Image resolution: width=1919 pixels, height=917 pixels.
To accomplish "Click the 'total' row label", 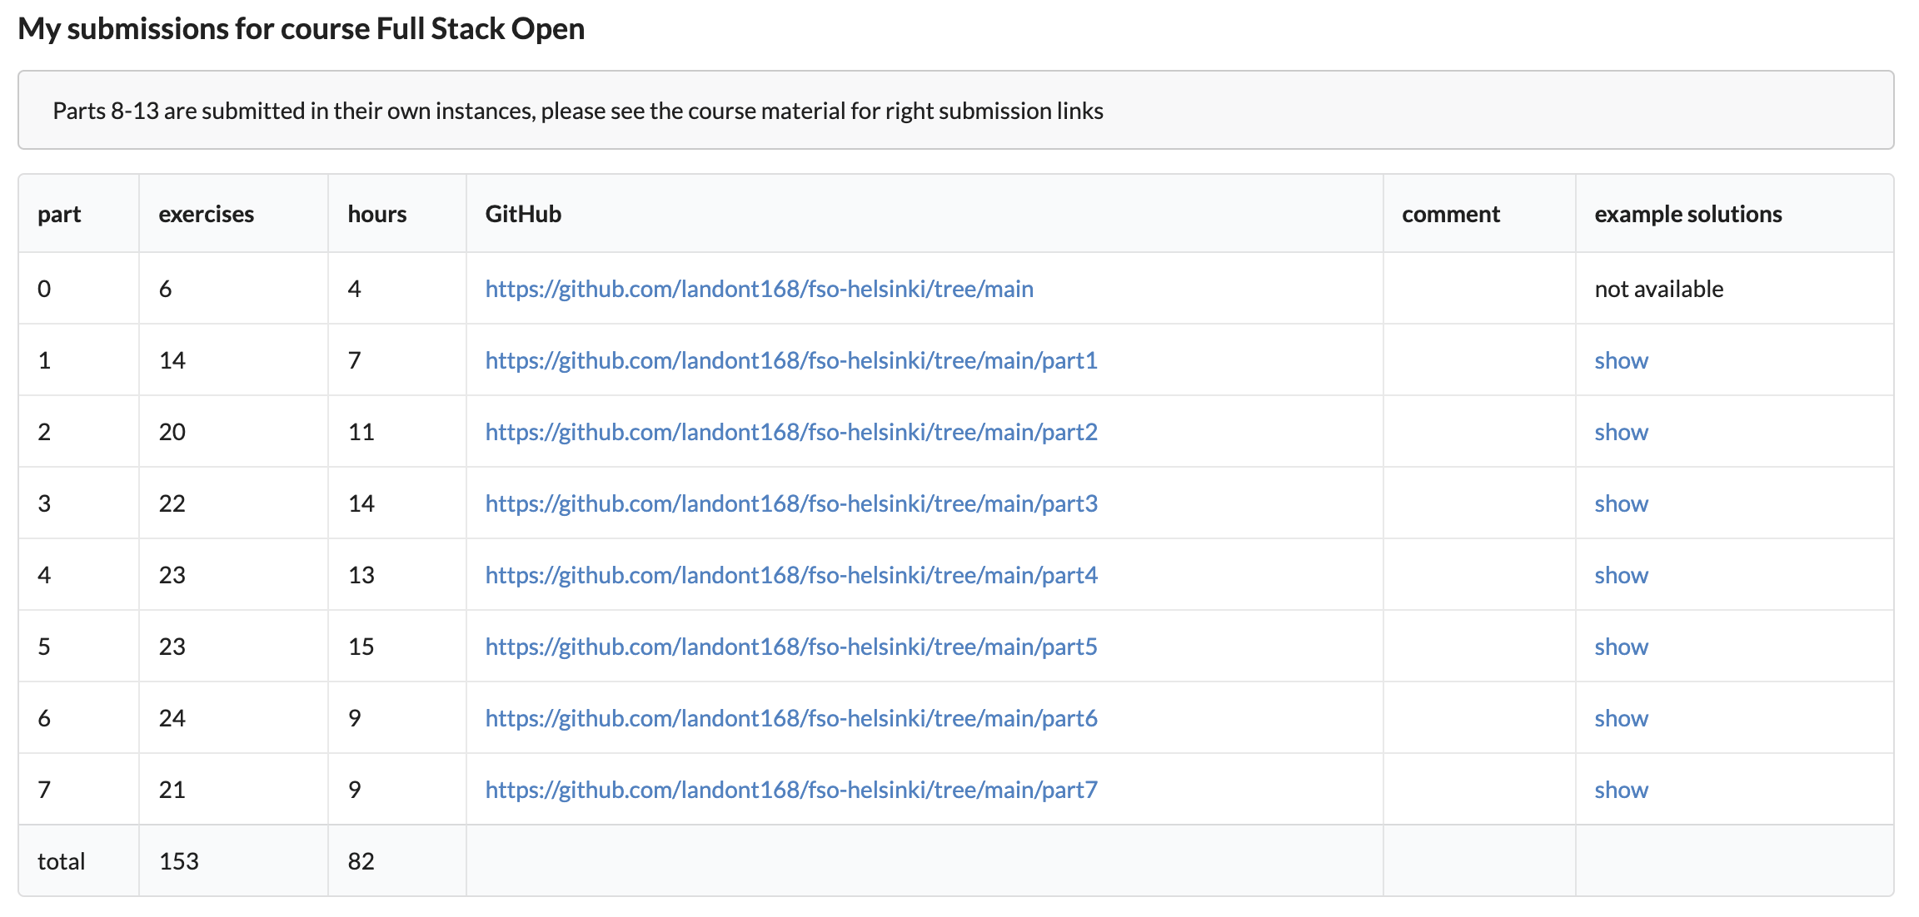I will (61, 861).
